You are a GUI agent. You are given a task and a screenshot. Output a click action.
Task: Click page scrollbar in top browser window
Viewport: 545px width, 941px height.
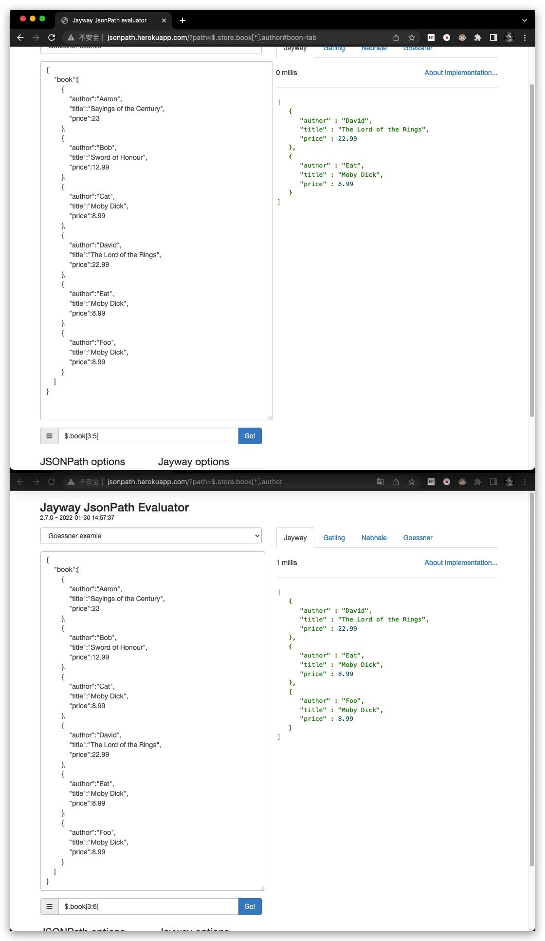531,250
